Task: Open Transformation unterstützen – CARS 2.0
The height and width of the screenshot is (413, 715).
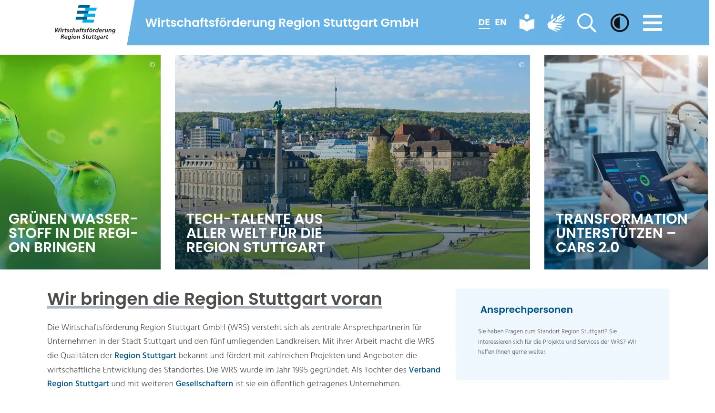Action: [621, 233]
